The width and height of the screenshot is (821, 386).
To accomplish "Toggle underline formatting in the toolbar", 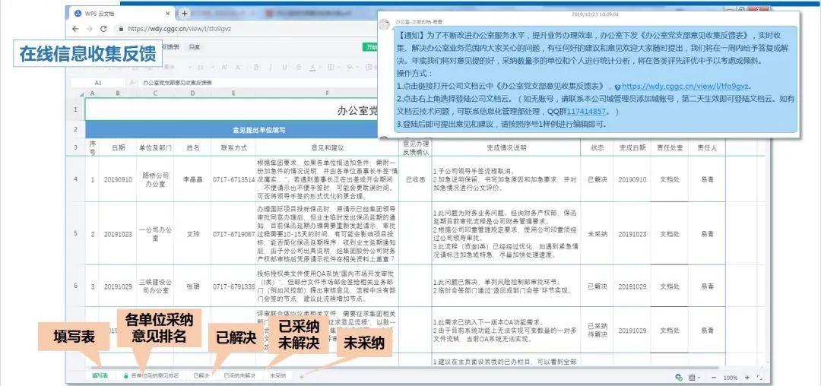I will 284,68.
